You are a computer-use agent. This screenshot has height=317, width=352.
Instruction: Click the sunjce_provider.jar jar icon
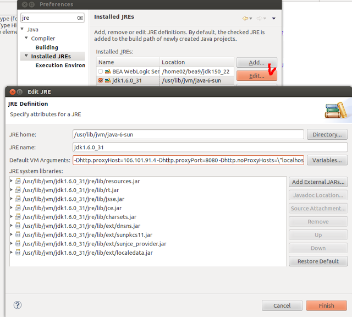point(18,244)
